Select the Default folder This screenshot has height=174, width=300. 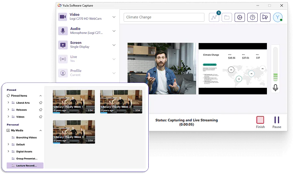pyautogui.click(x=20, y=145)
